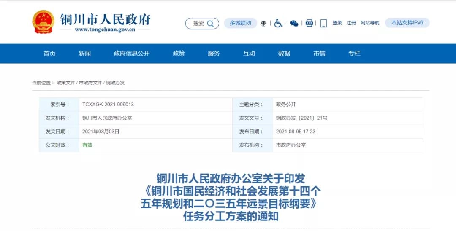This screenshot has height=231, width=456.
Task: Open the elderly-friendly mode icon
Action: pos(264,24)
